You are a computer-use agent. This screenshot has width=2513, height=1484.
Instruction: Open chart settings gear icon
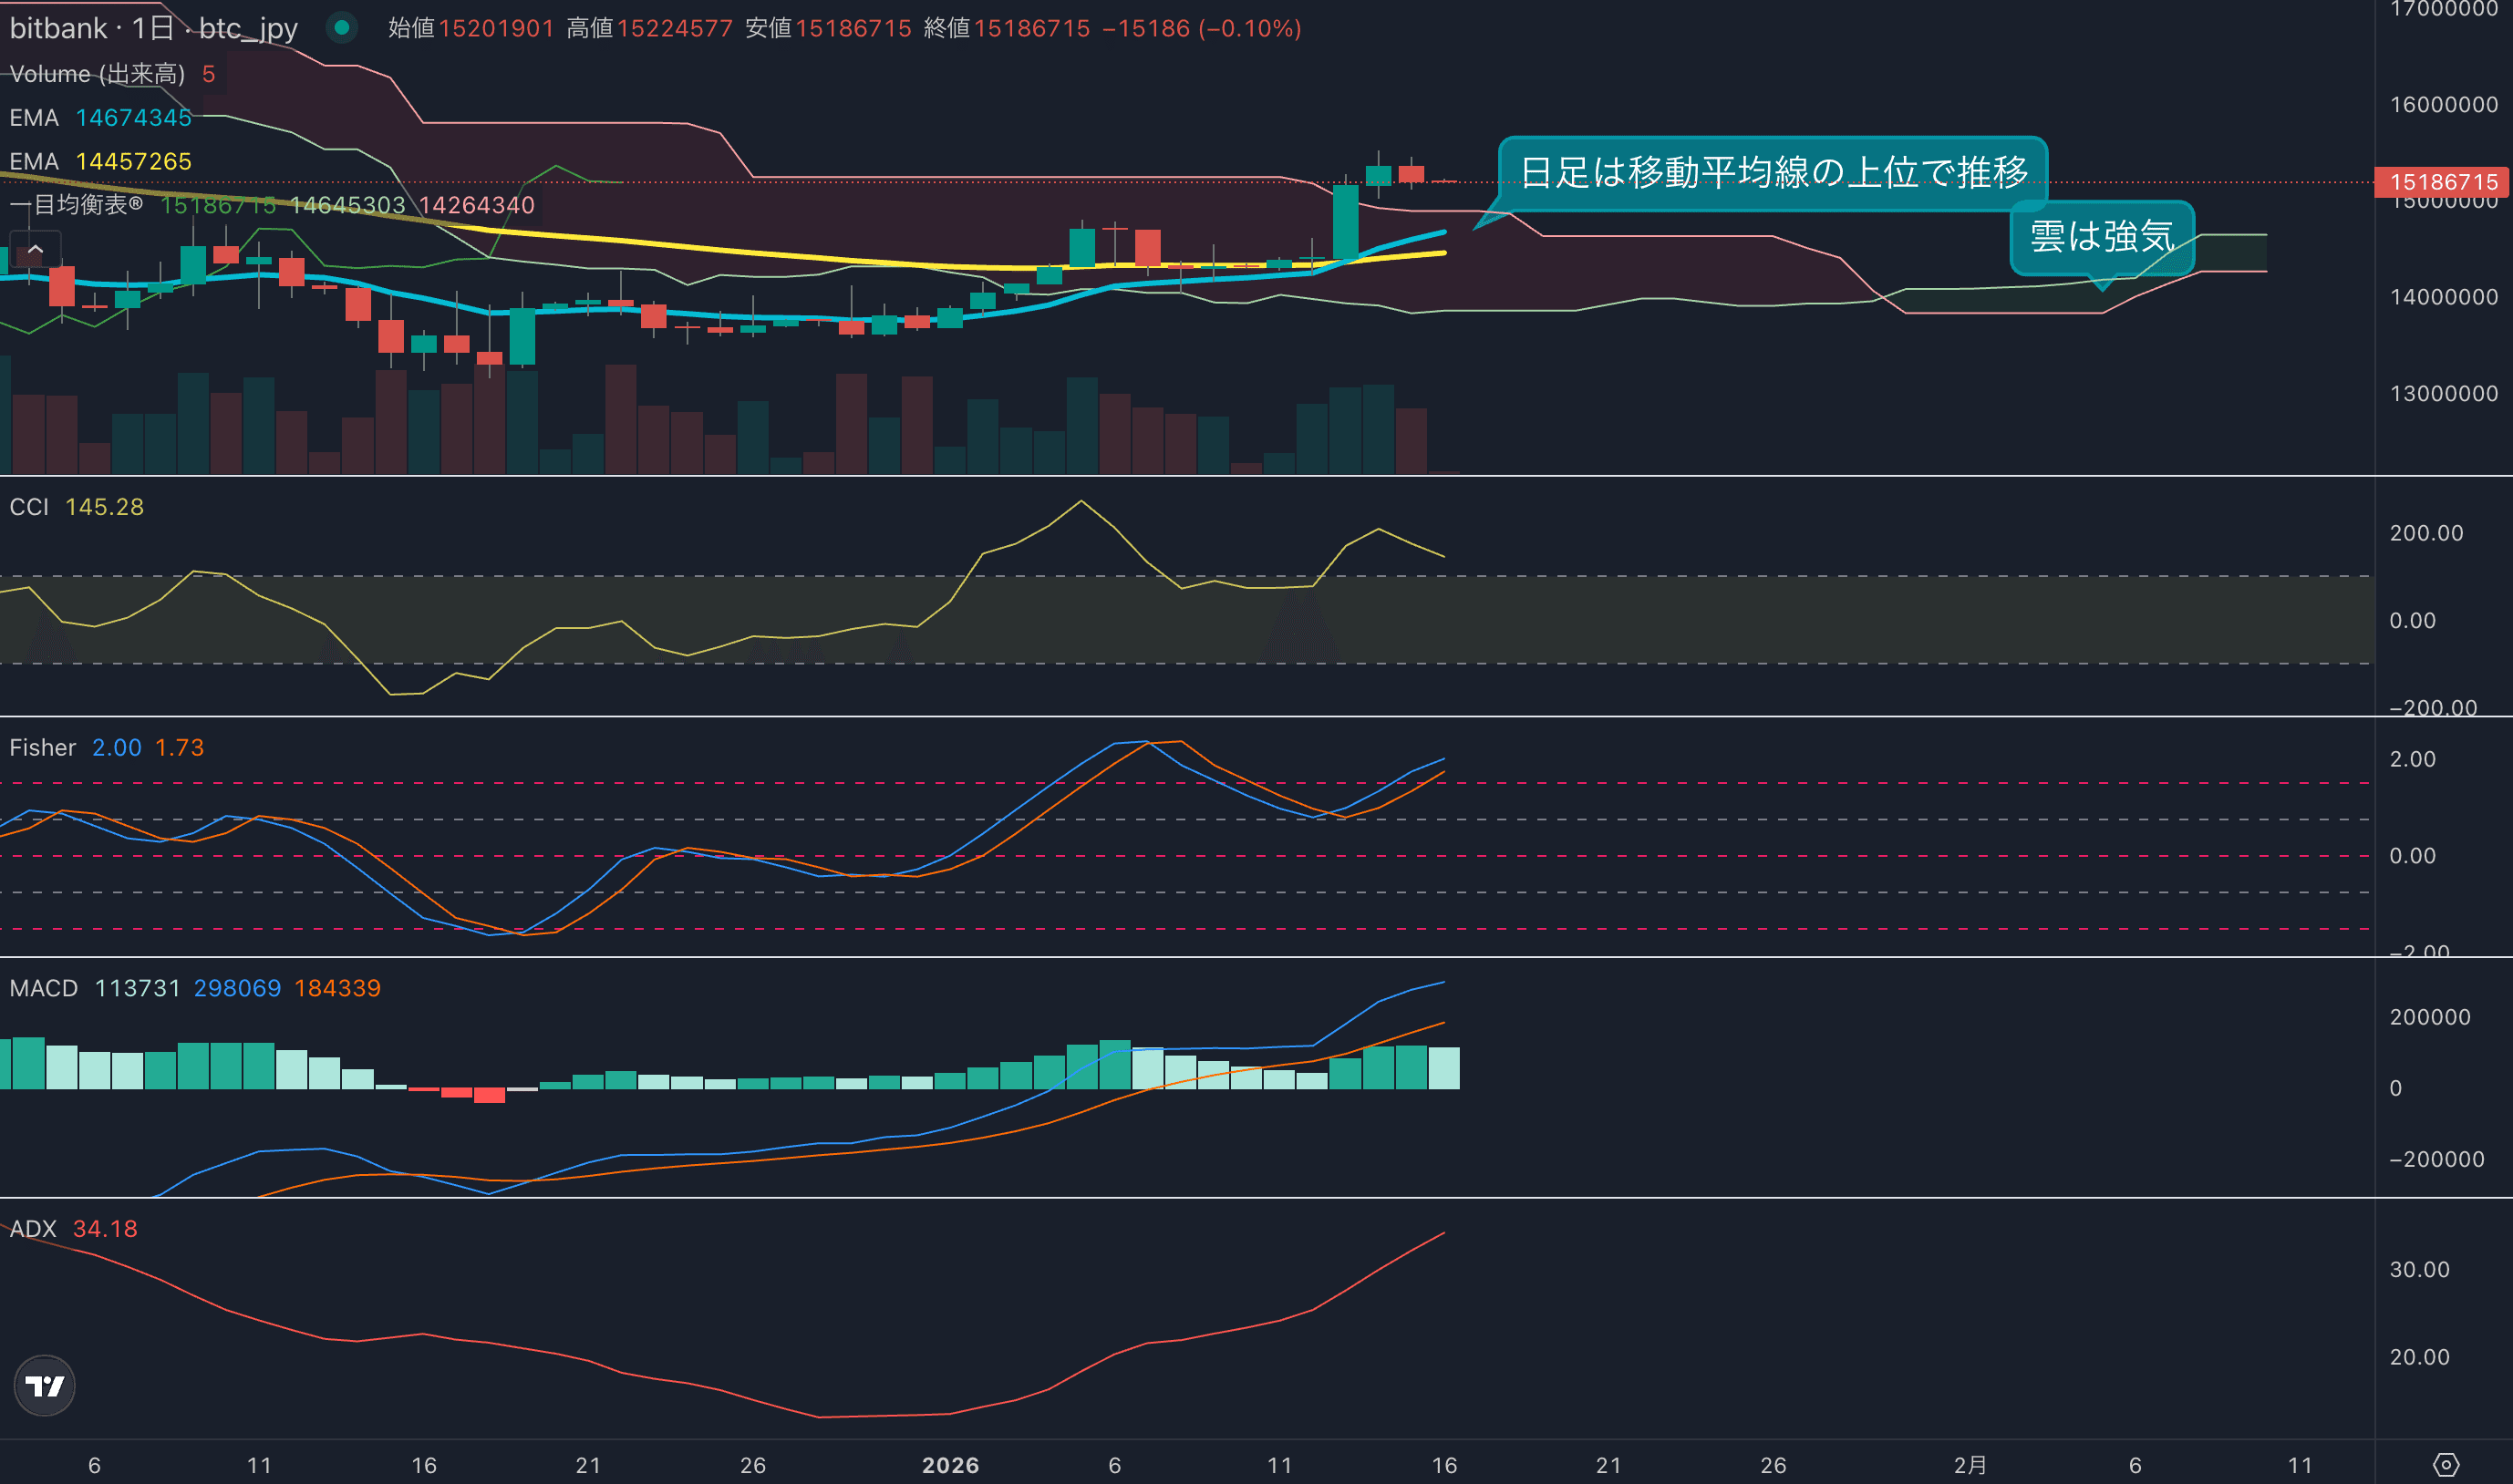coord(2445,1465)
